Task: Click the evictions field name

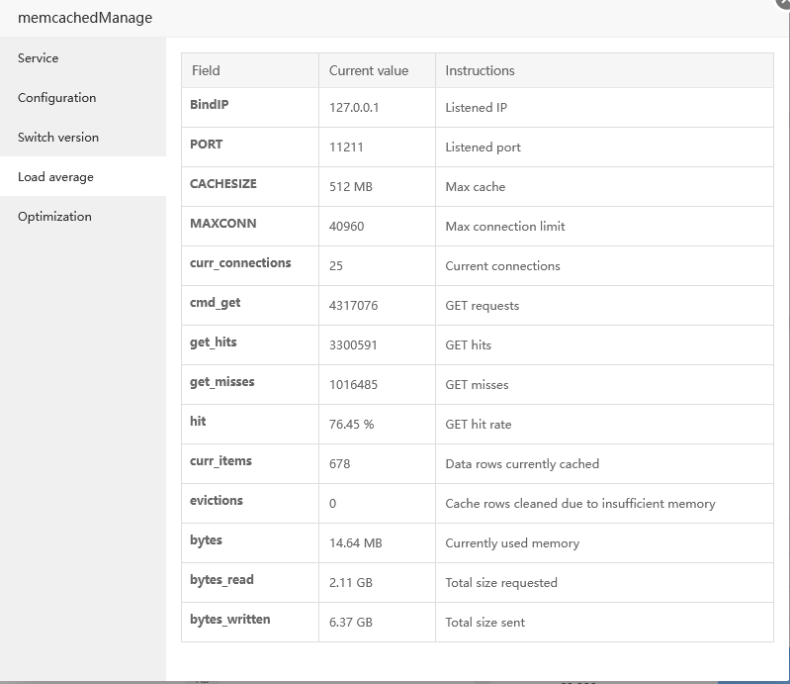Action: [x=217, y=501]
